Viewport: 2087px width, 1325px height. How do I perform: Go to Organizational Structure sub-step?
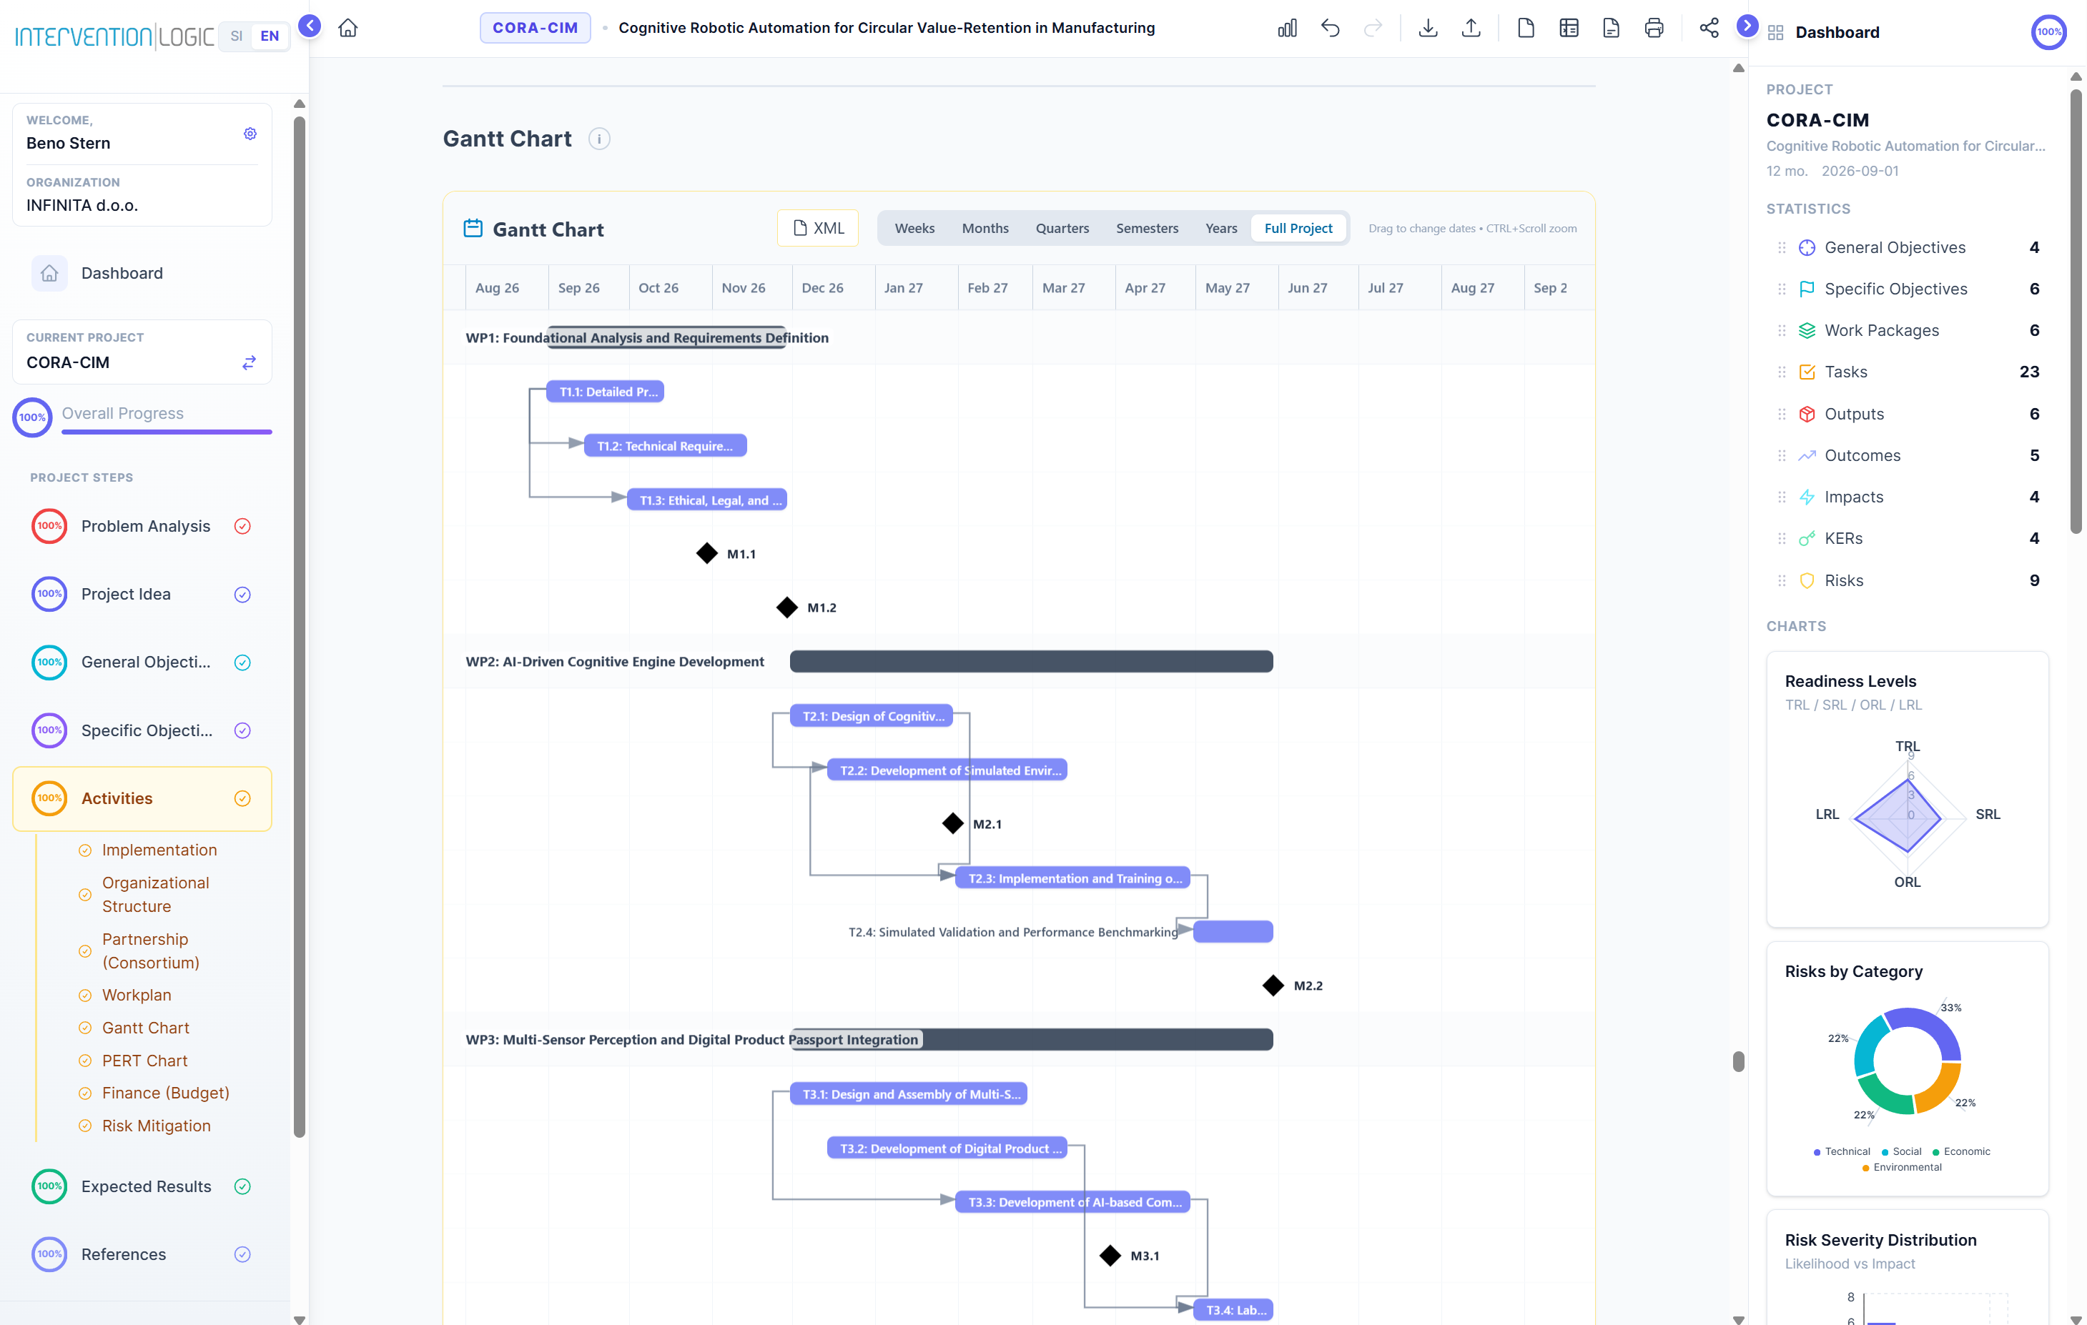click(156, 894)
